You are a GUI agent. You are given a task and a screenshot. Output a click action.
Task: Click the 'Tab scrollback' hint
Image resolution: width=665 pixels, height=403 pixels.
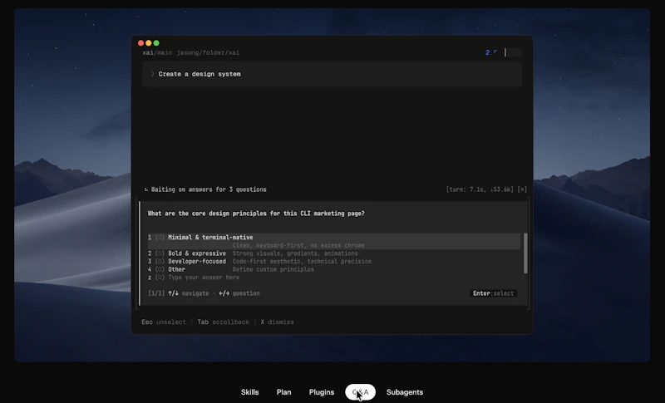pyautogui.click(x=223, y=322)
